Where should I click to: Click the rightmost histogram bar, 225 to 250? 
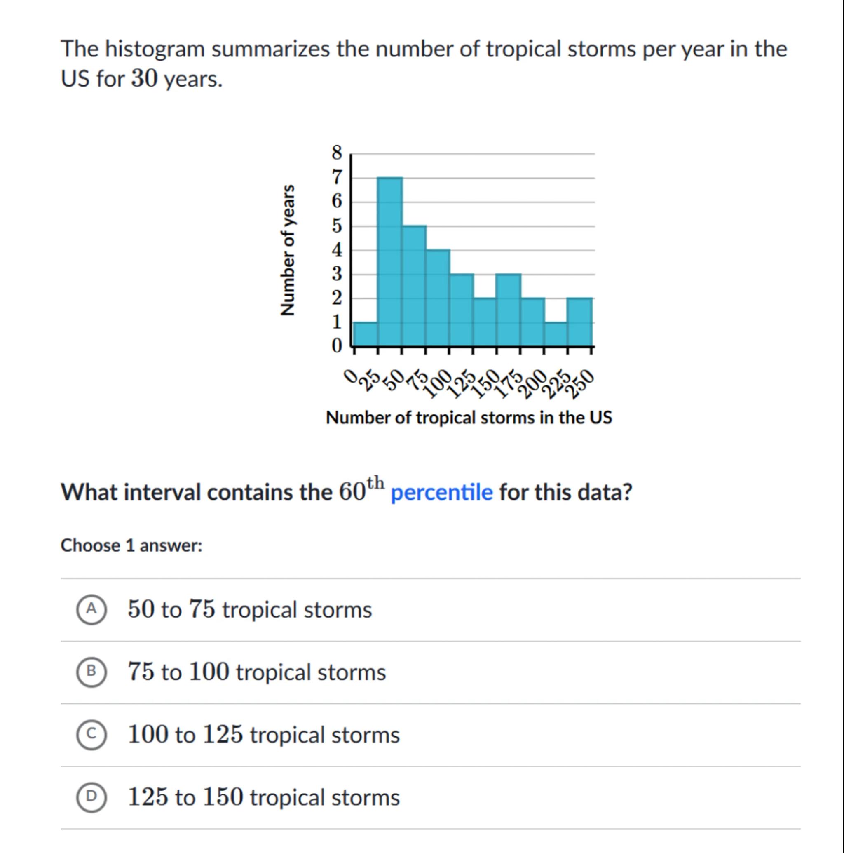pos(579,322)
